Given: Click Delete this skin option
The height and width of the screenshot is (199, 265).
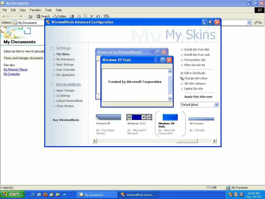Looking at the screenshot, I should coord(194,89).
